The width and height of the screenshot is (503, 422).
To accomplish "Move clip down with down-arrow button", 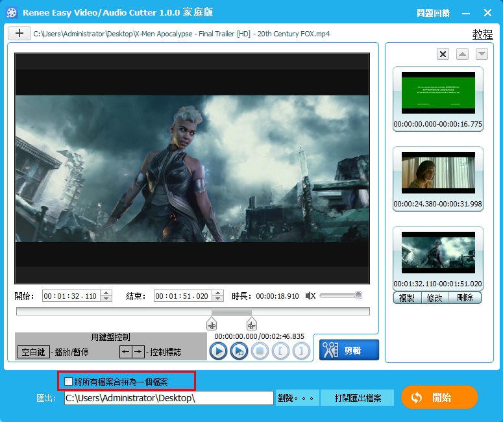I will pyautogui.click(x=482, y=54).
